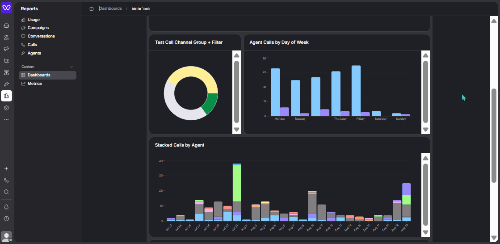Open the contacts icon in left rail
Viewport: 500px width, 244px height.
coord(6,38)
